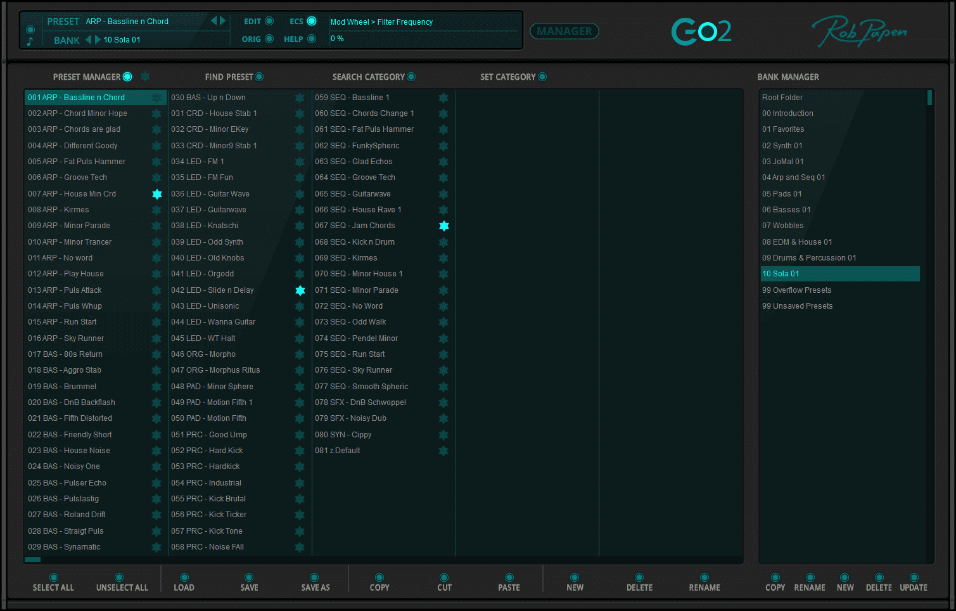Star the 059 SEQ - Bassline 1 preset
956x611 pixels.
[443, 98]
